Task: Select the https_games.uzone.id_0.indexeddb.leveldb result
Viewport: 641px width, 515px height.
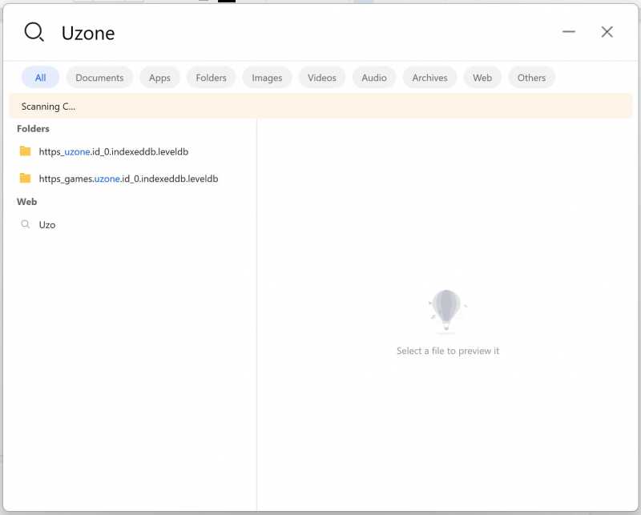Action: [131, 179]
